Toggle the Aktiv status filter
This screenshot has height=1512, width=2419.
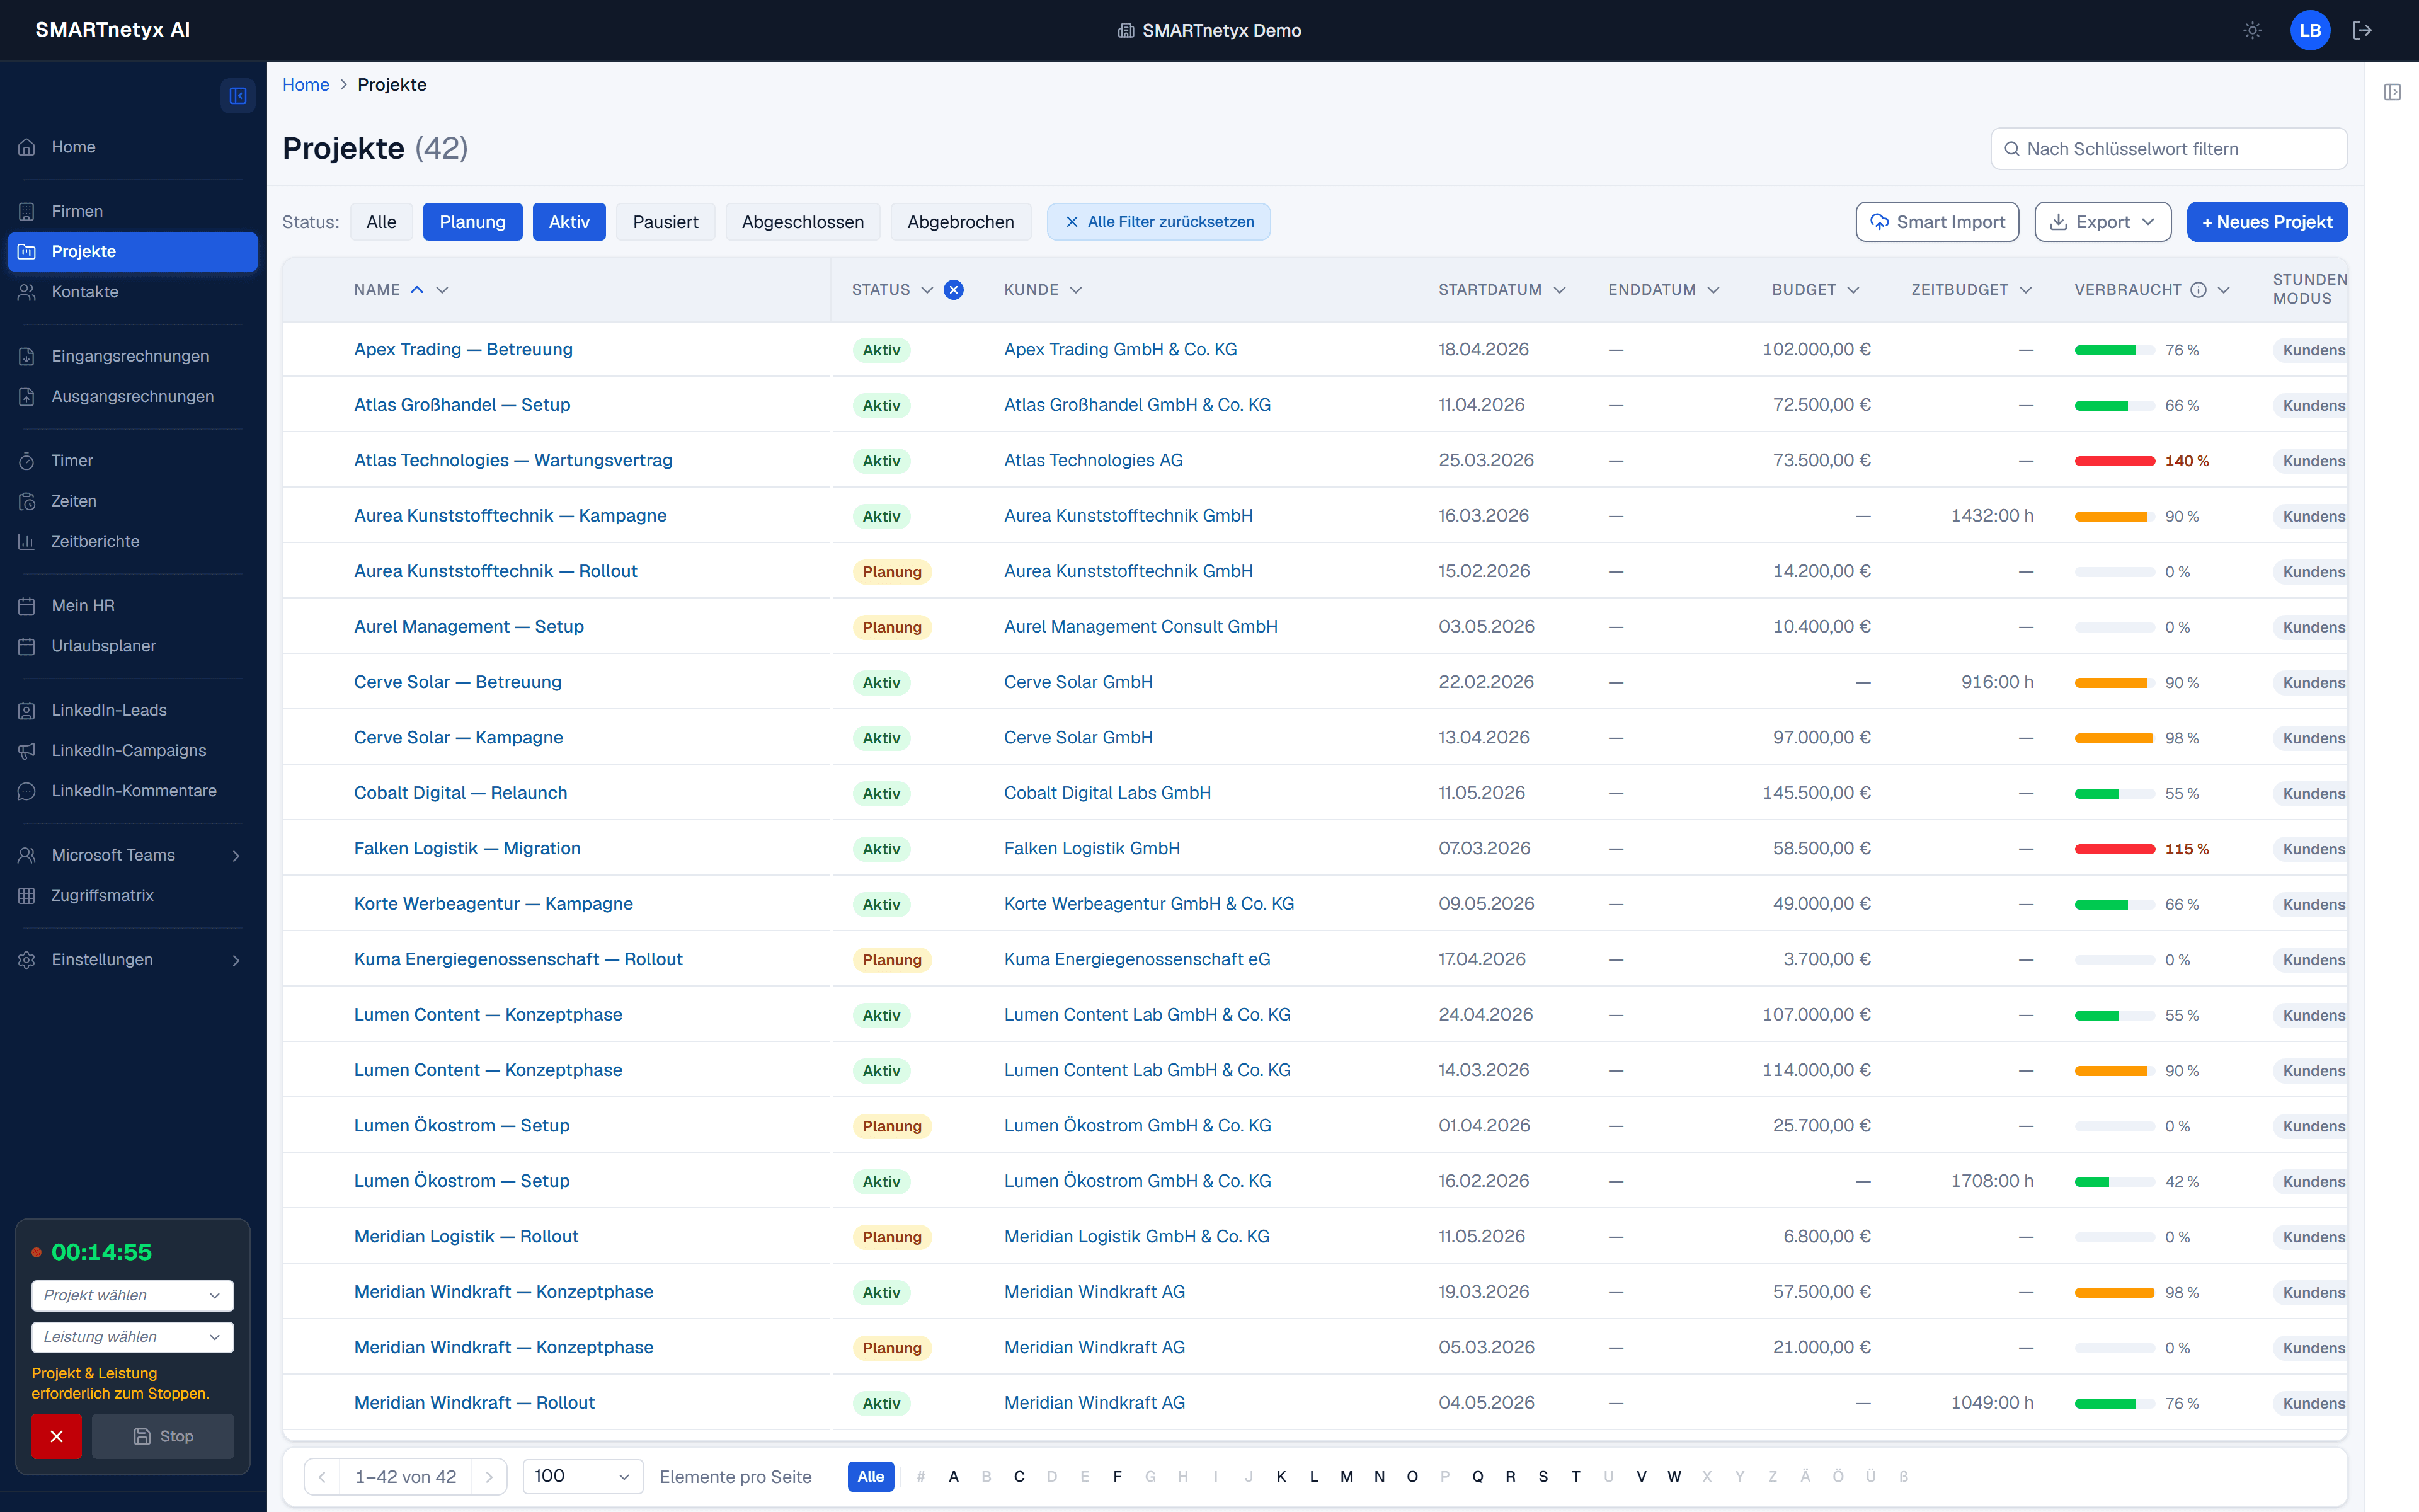click(x=569, y=222)
